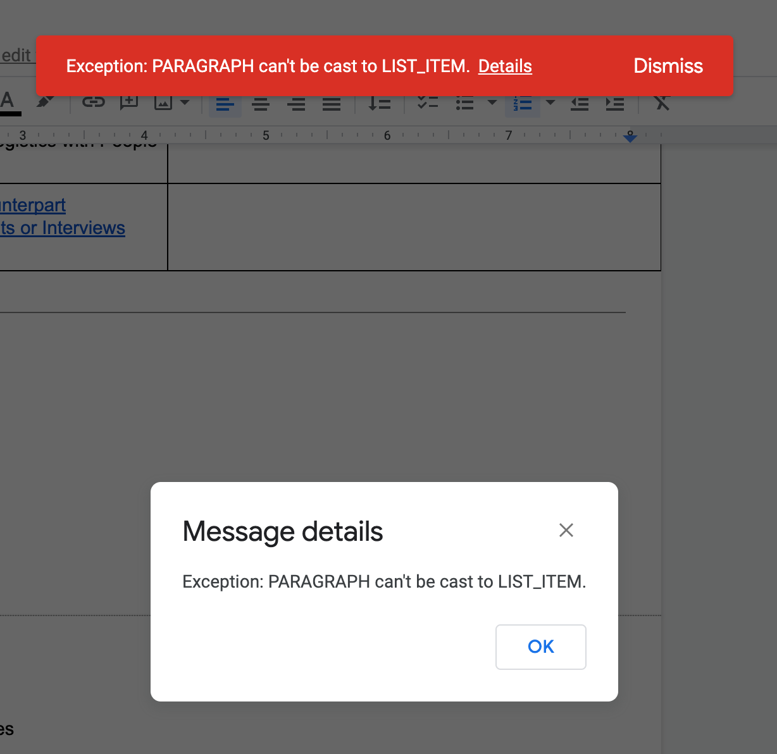Screen dimensions: 777x754
Task: Click the Add comment icon
Action: (129, 102)
